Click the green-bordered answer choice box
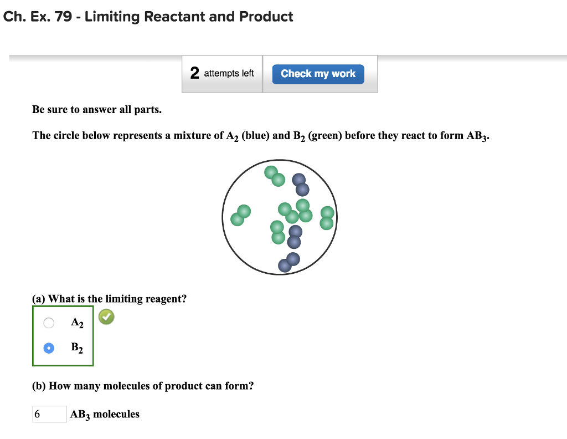The image size is (567, 439). point(63,336)
